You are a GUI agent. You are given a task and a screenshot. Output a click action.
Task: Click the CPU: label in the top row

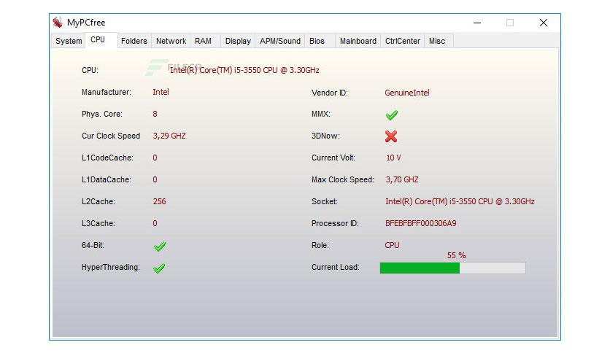90,70
